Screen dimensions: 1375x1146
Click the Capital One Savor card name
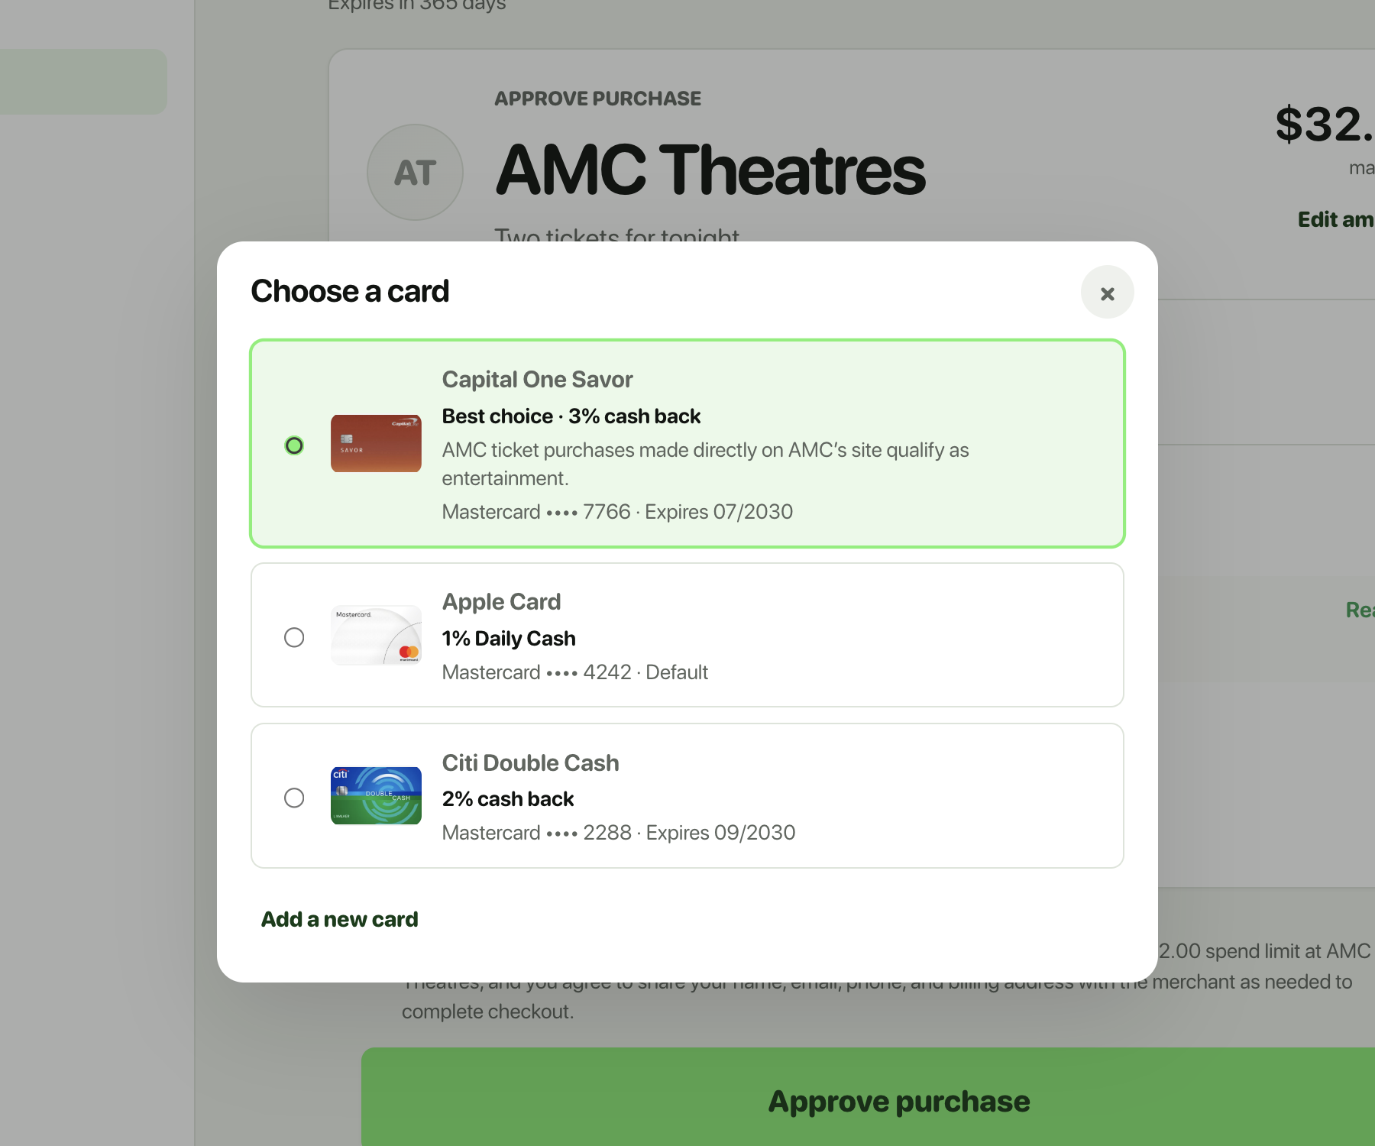(x=537, y=380)
